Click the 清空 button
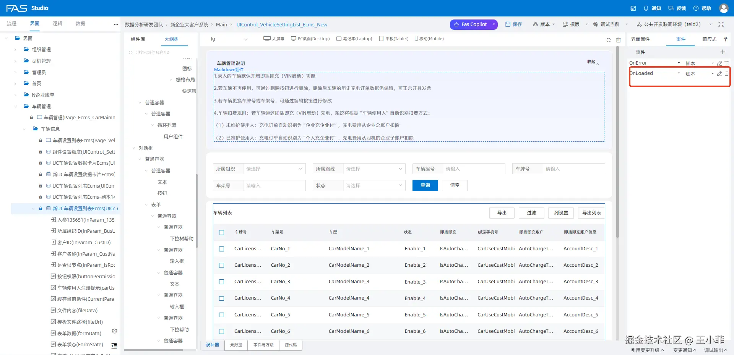 tap(455, 185)
